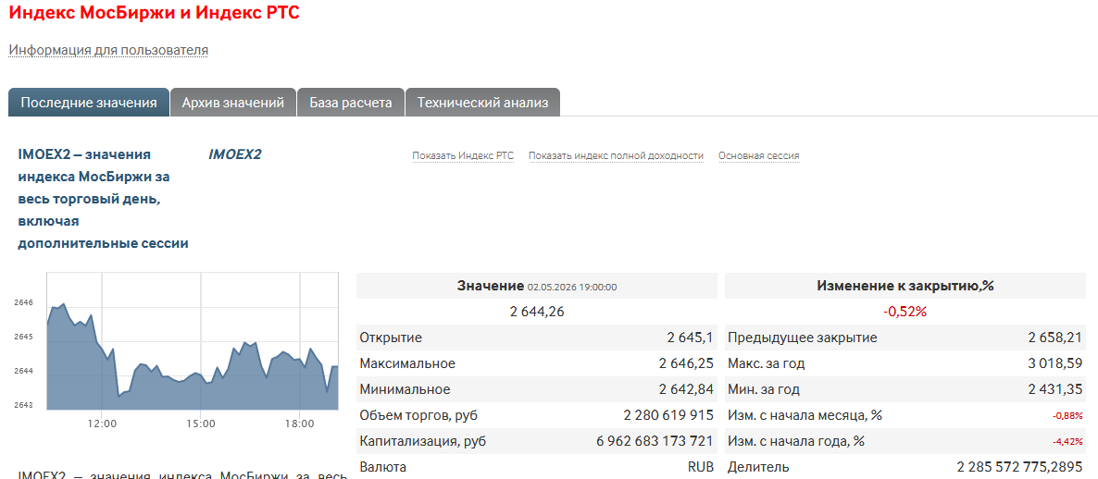Click the Капитализация, руб label
1098x479 pixels.
tap(423, 441)
